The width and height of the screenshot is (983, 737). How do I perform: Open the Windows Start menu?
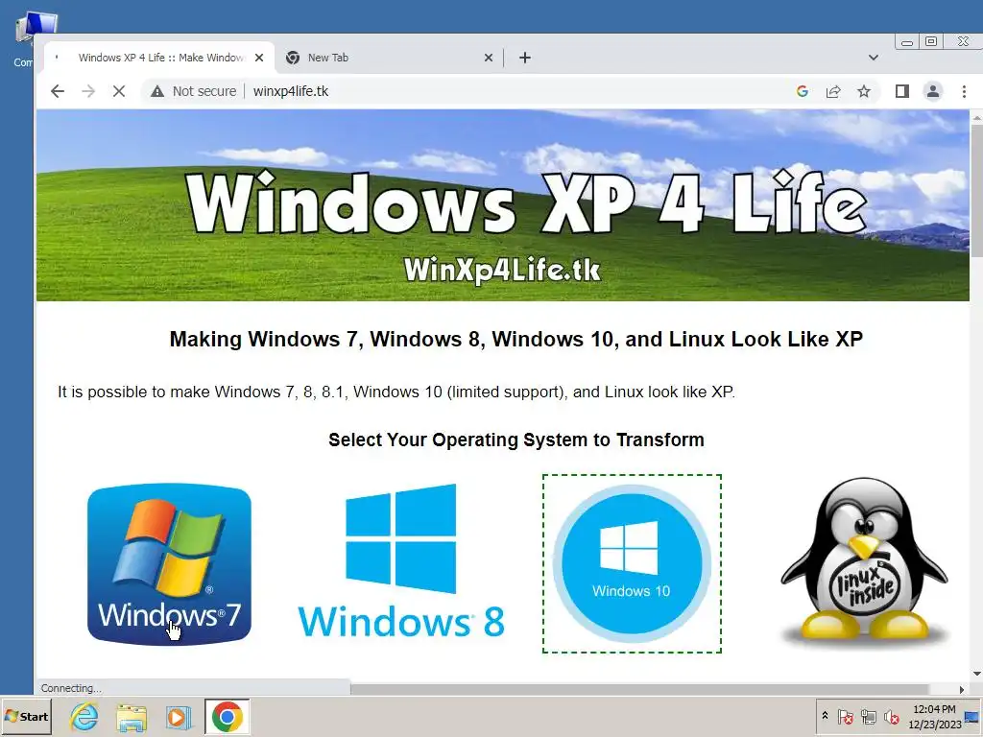(26, 716)
